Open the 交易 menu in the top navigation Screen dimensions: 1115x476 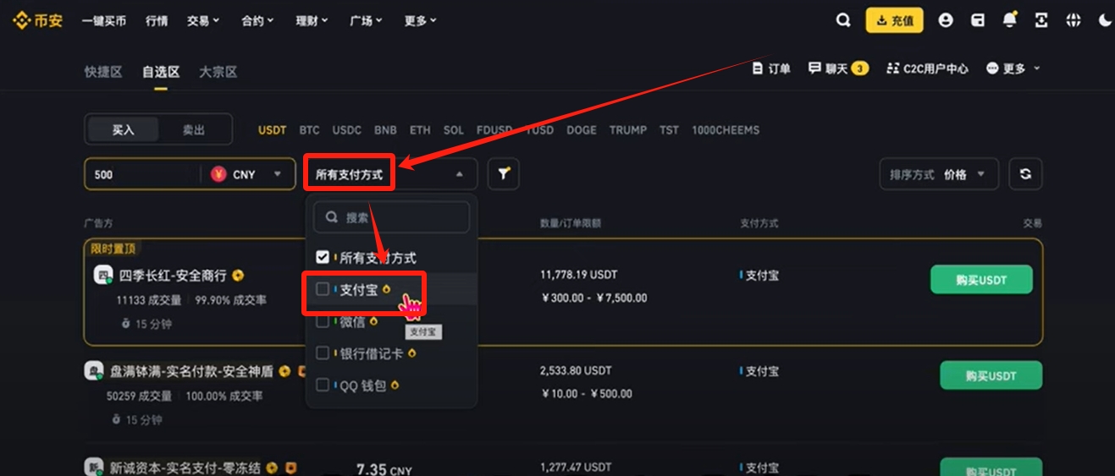point(203,20)
